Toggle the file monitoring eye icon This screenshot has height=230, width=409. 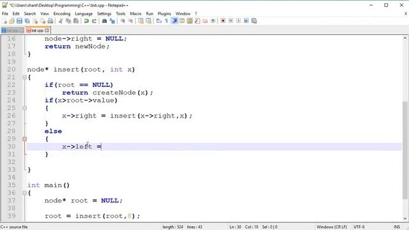tap(213, 21)
